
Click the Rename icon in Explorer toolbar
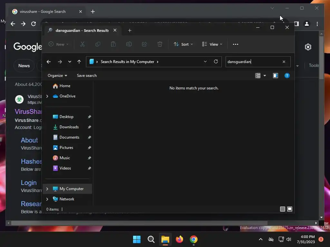(x=129, y=44)
